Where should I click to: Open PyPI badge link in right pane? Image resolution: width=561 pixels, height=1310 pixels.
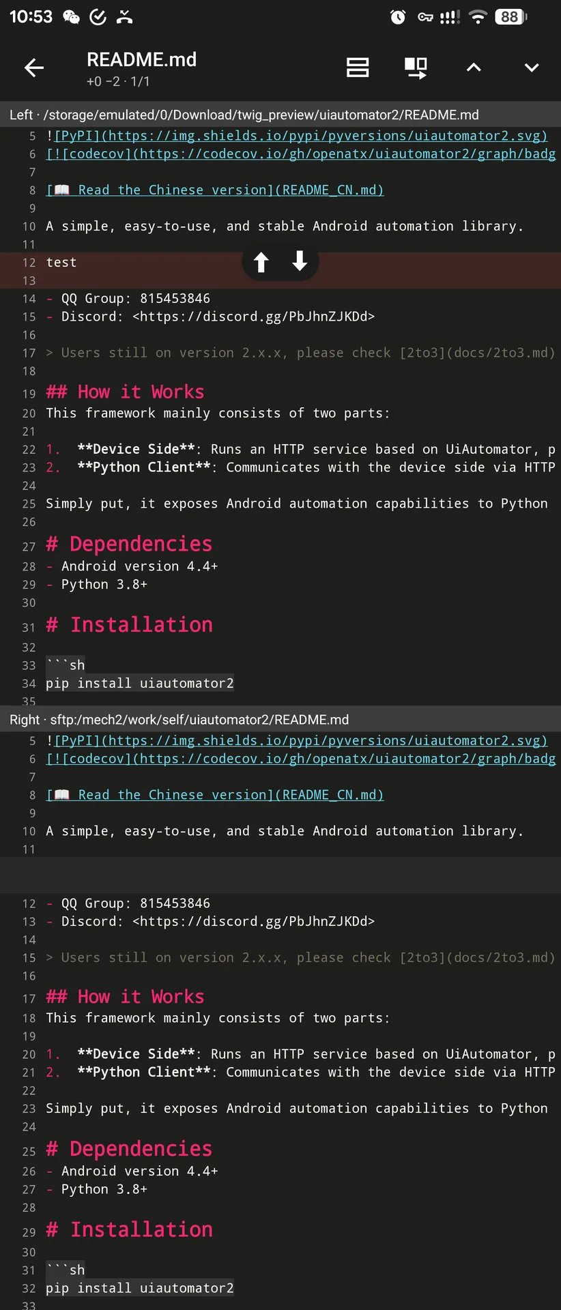pos(297,741)
